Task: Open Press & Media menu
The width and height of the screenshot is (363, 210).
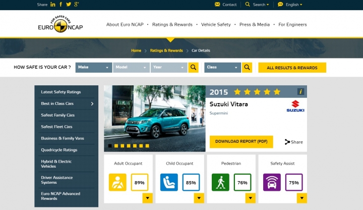Action: coord(255,24)
